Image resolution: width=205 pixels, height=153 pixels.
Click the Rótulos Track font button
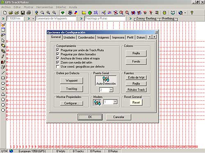[136, 90]
